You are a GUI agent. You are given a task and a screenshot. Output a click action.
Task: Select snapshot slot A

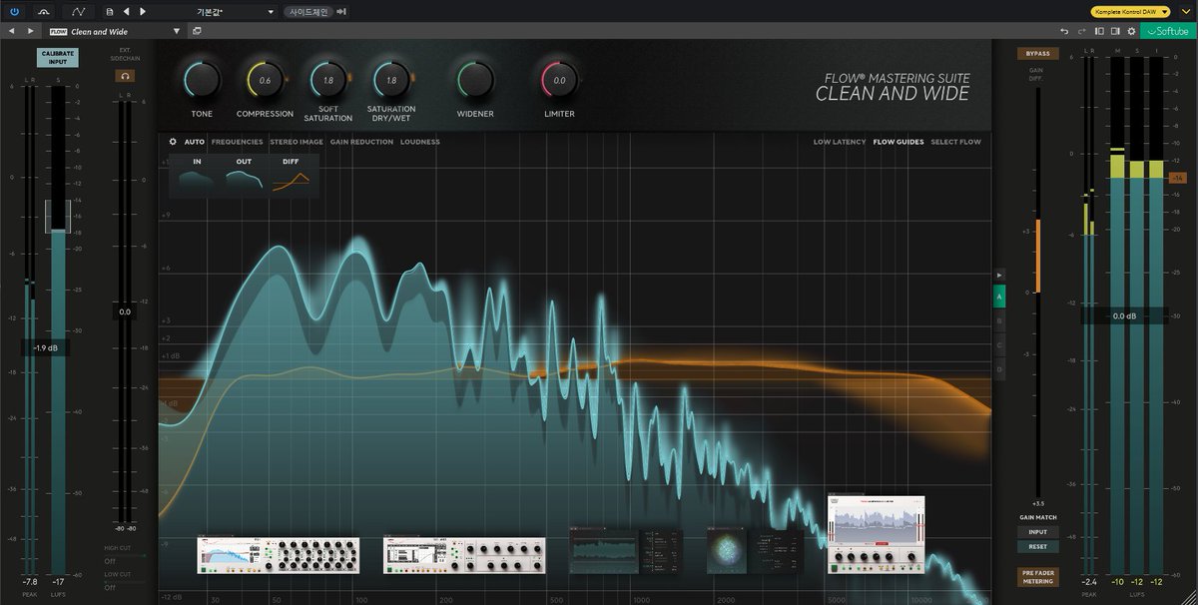click(999, 297)
